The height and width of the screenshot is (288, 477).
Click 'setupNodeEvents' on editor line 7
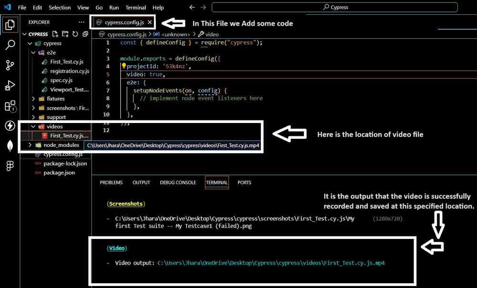click(x=157, y=90)
